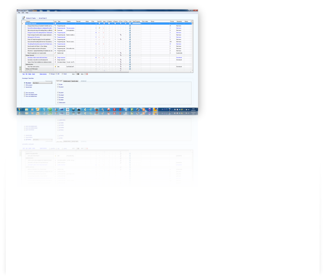
Task: Check Show only parents option
Action: (x=25, y=93)
